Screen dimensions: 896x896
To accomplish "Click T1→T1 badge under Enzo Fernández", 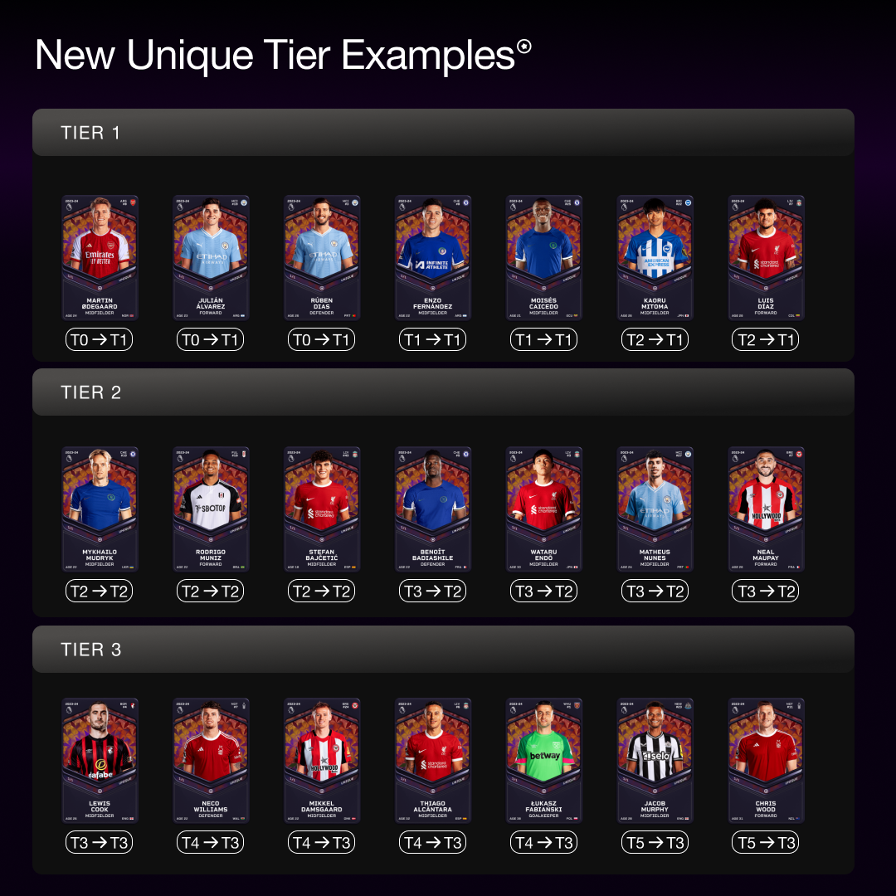I will tap(432, 339).
